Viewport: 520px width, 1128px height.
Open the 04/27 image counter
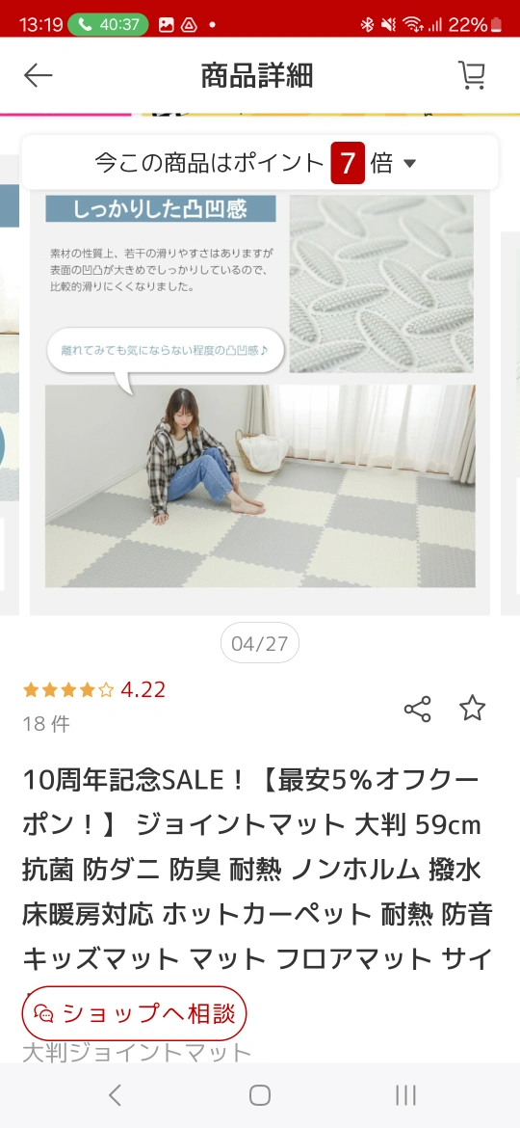pyautogui.click(x=260, y=643)
